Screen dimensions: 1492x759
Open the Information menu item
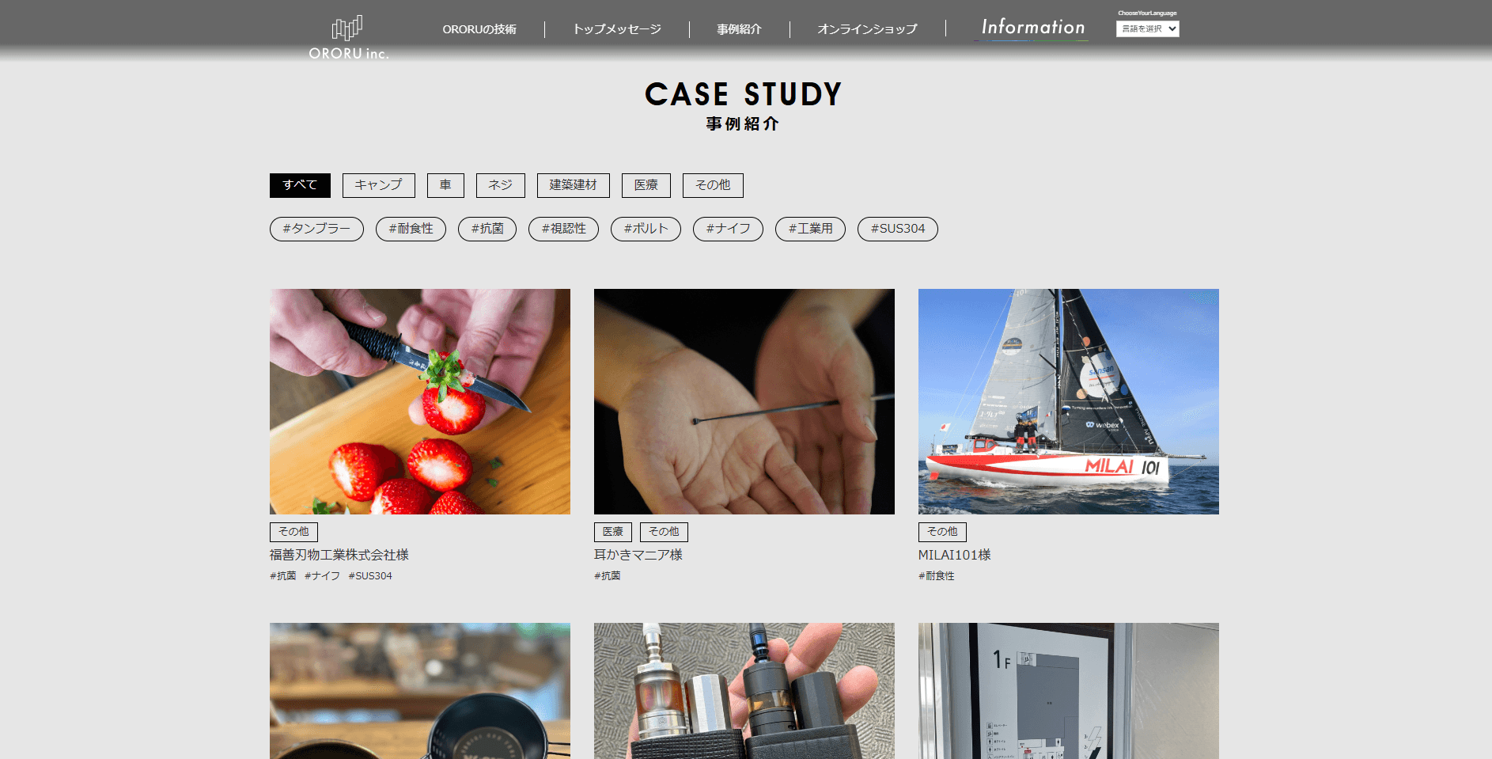(1033, 28)
